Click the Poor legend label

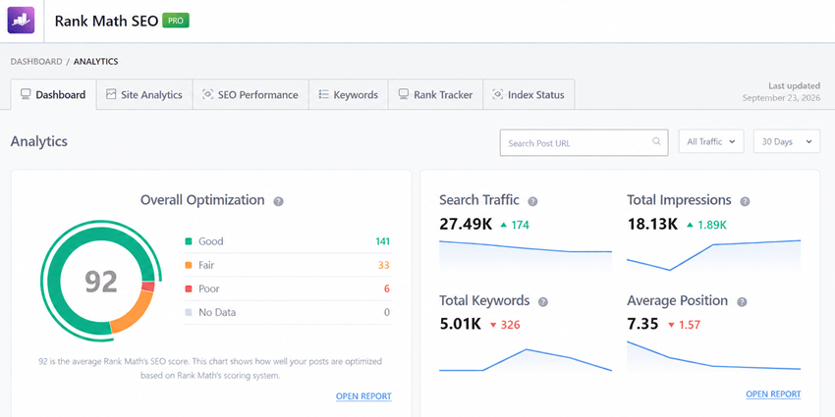tap(208, 288)
